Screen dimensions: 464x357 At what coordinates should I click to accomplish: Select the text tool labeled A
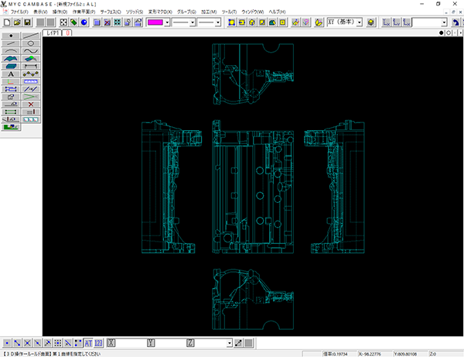click(x=11, y=74)
